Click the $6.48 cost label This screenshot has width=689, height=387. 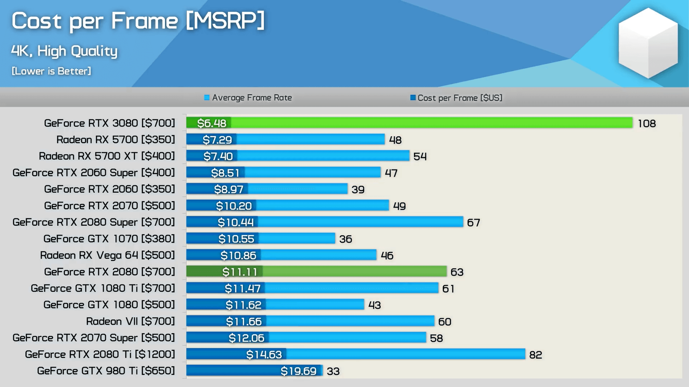coord(212,123)
